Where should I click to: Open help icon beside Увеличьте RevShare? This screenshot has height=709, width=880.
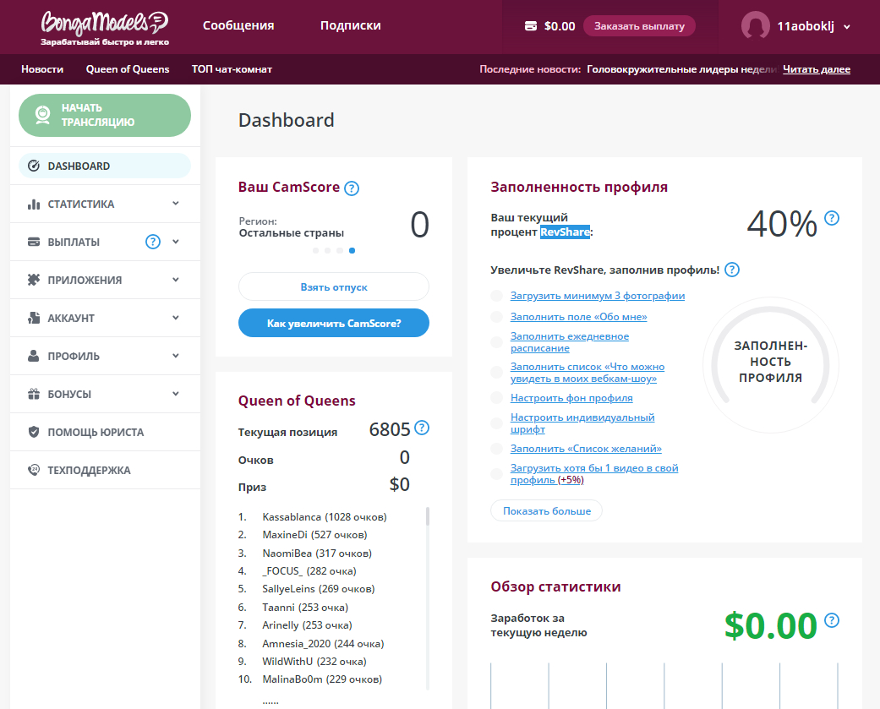point(732,270)
